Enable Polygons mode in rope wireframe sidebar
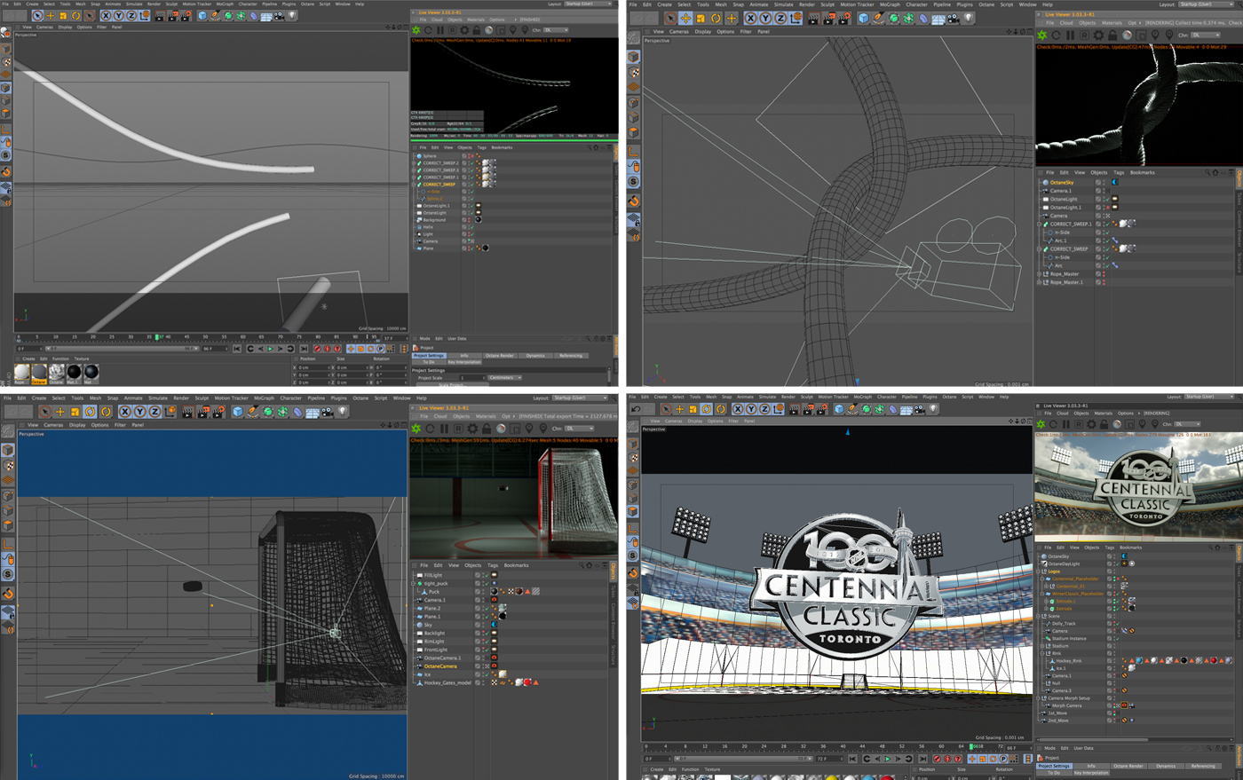 [x=633, y=132]
